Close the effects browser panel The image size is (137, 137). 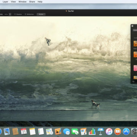132,26
